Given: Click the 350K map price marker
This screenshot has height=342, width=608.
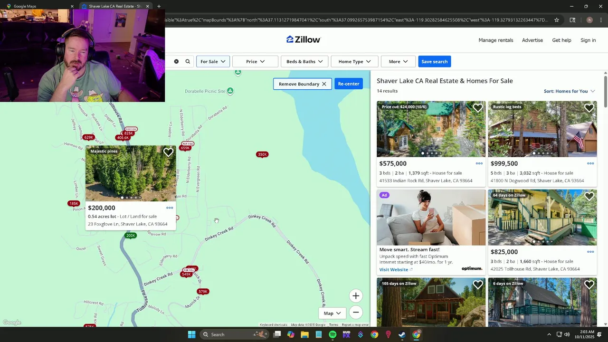Looking at the screenshot, I should (262, 154).
